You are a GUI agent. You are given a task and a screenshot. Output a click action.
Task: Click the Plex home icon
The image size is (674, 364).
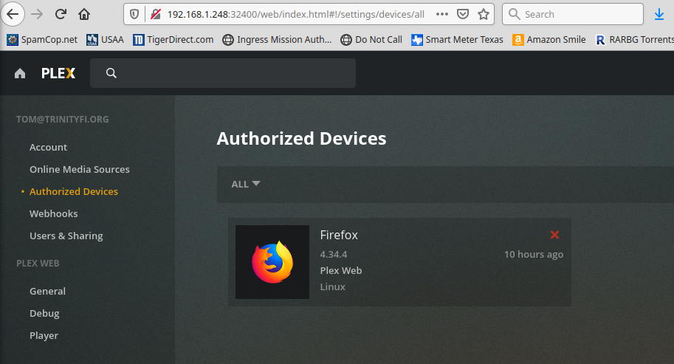coord(20,73)
